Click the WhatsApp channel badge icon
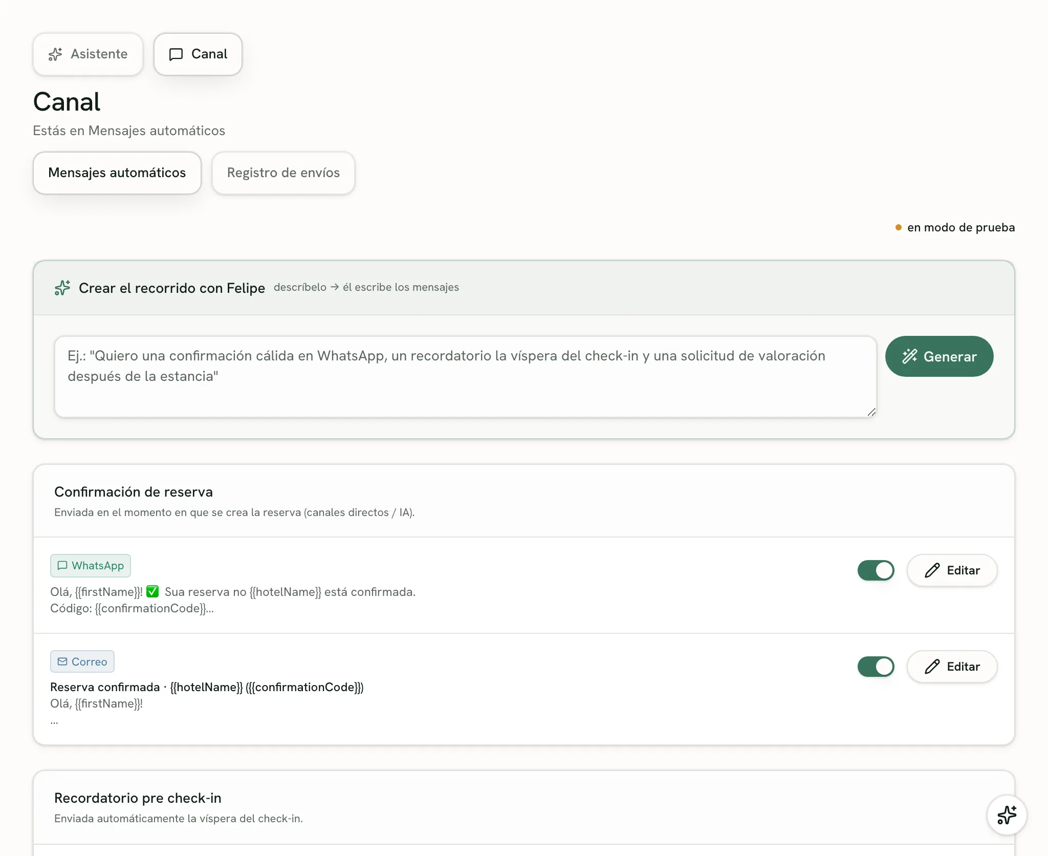This screenshot has height=856, width=1048. coord(62,565)
